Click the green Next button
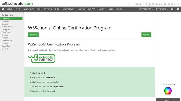This screenshot has width=181, height=101. point(146,35)
